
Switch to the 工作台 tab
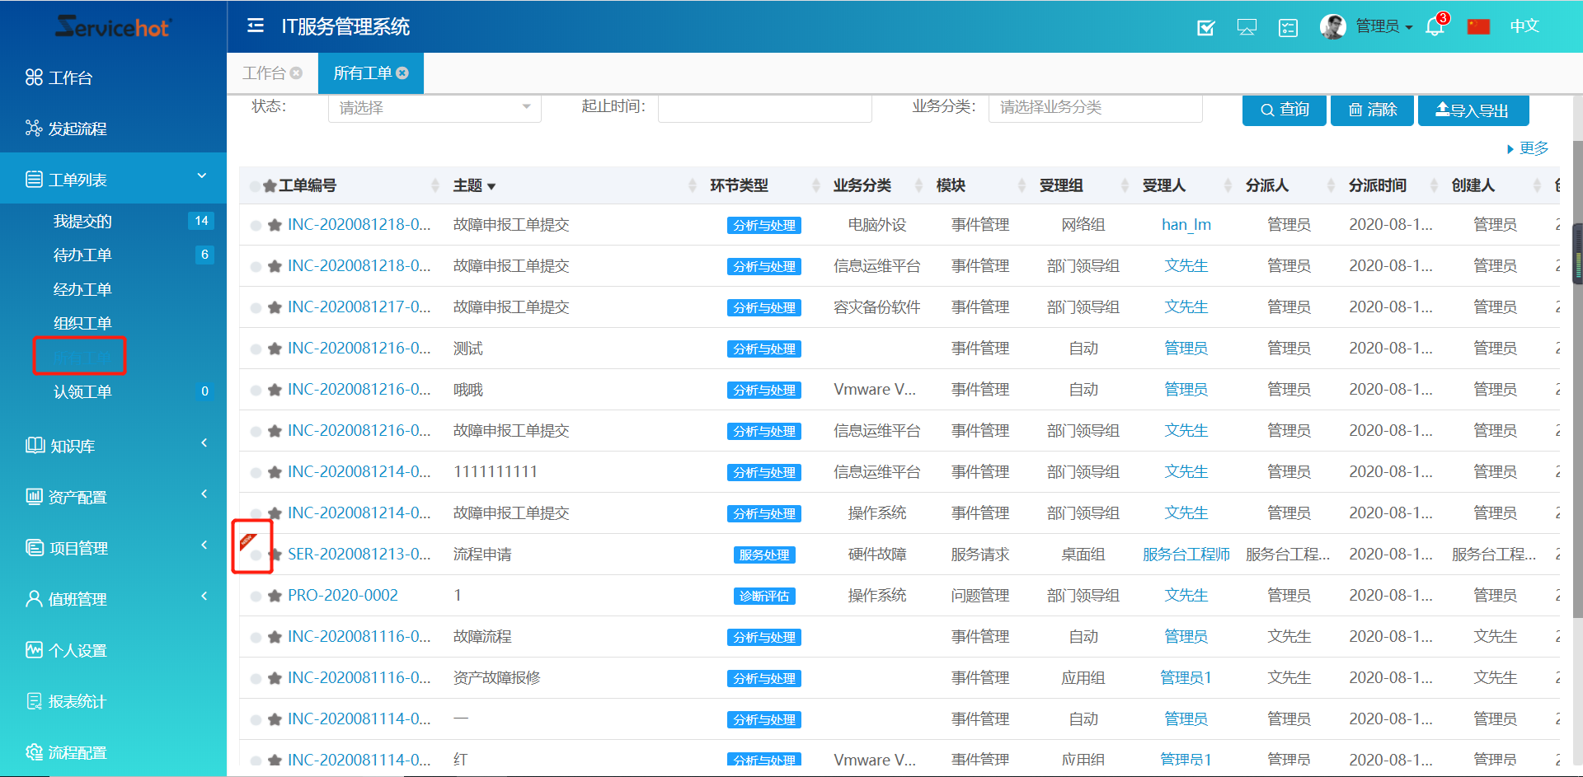(x=265, y=73)
